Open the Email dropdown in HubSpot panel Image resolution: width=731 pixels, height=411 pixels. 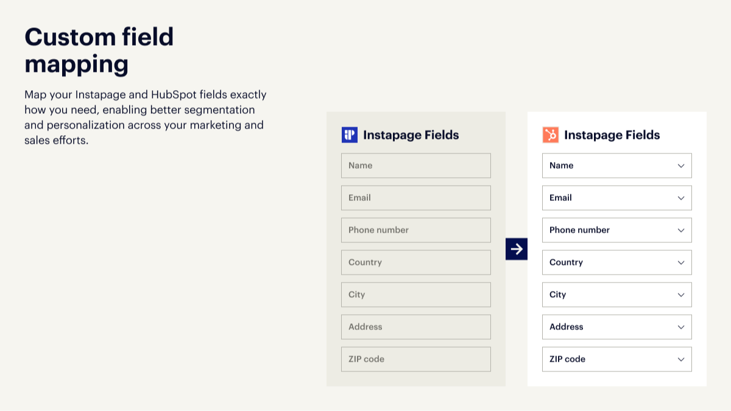(616, 198)
